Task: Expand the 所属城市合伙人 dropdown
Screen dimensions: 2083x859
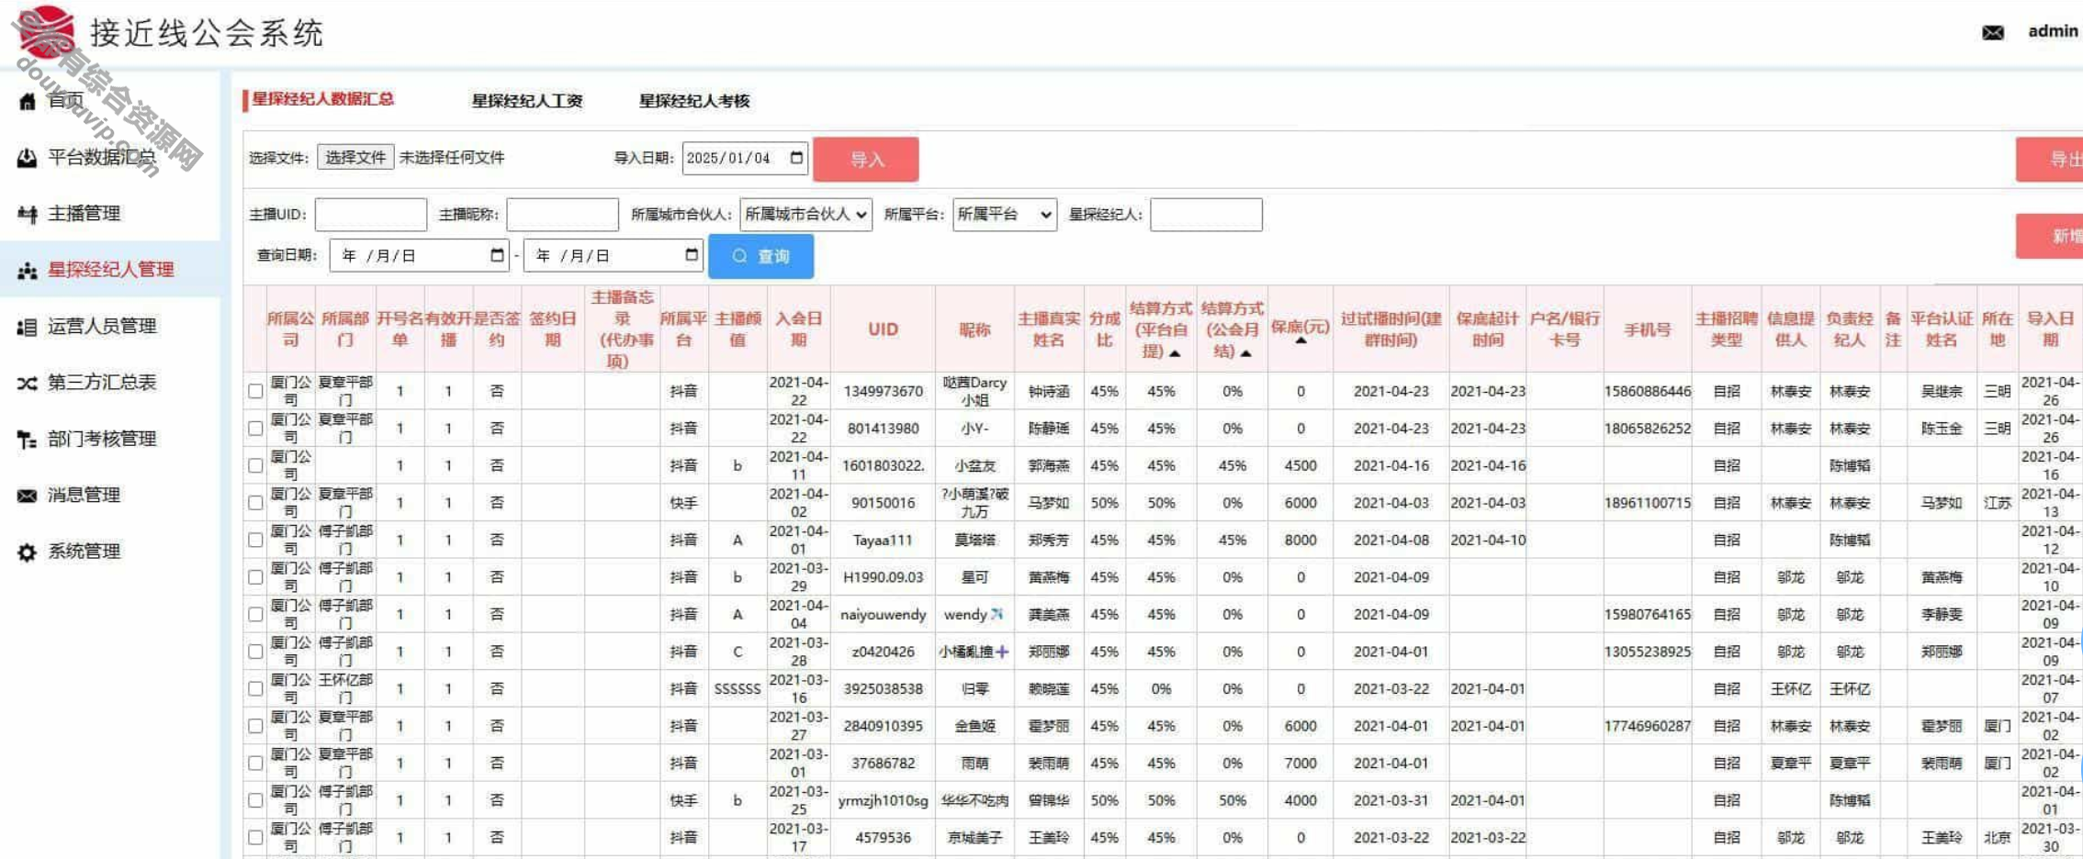Action: tap(805, 215)
